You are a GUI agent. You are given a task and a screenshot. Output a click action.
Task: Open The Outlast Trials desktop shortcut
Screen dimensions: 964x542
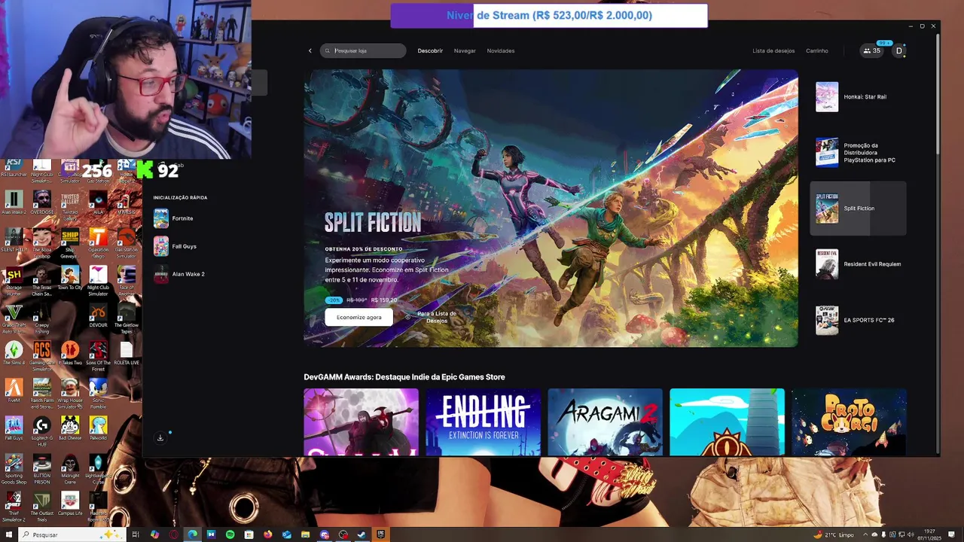click(42, 505)
